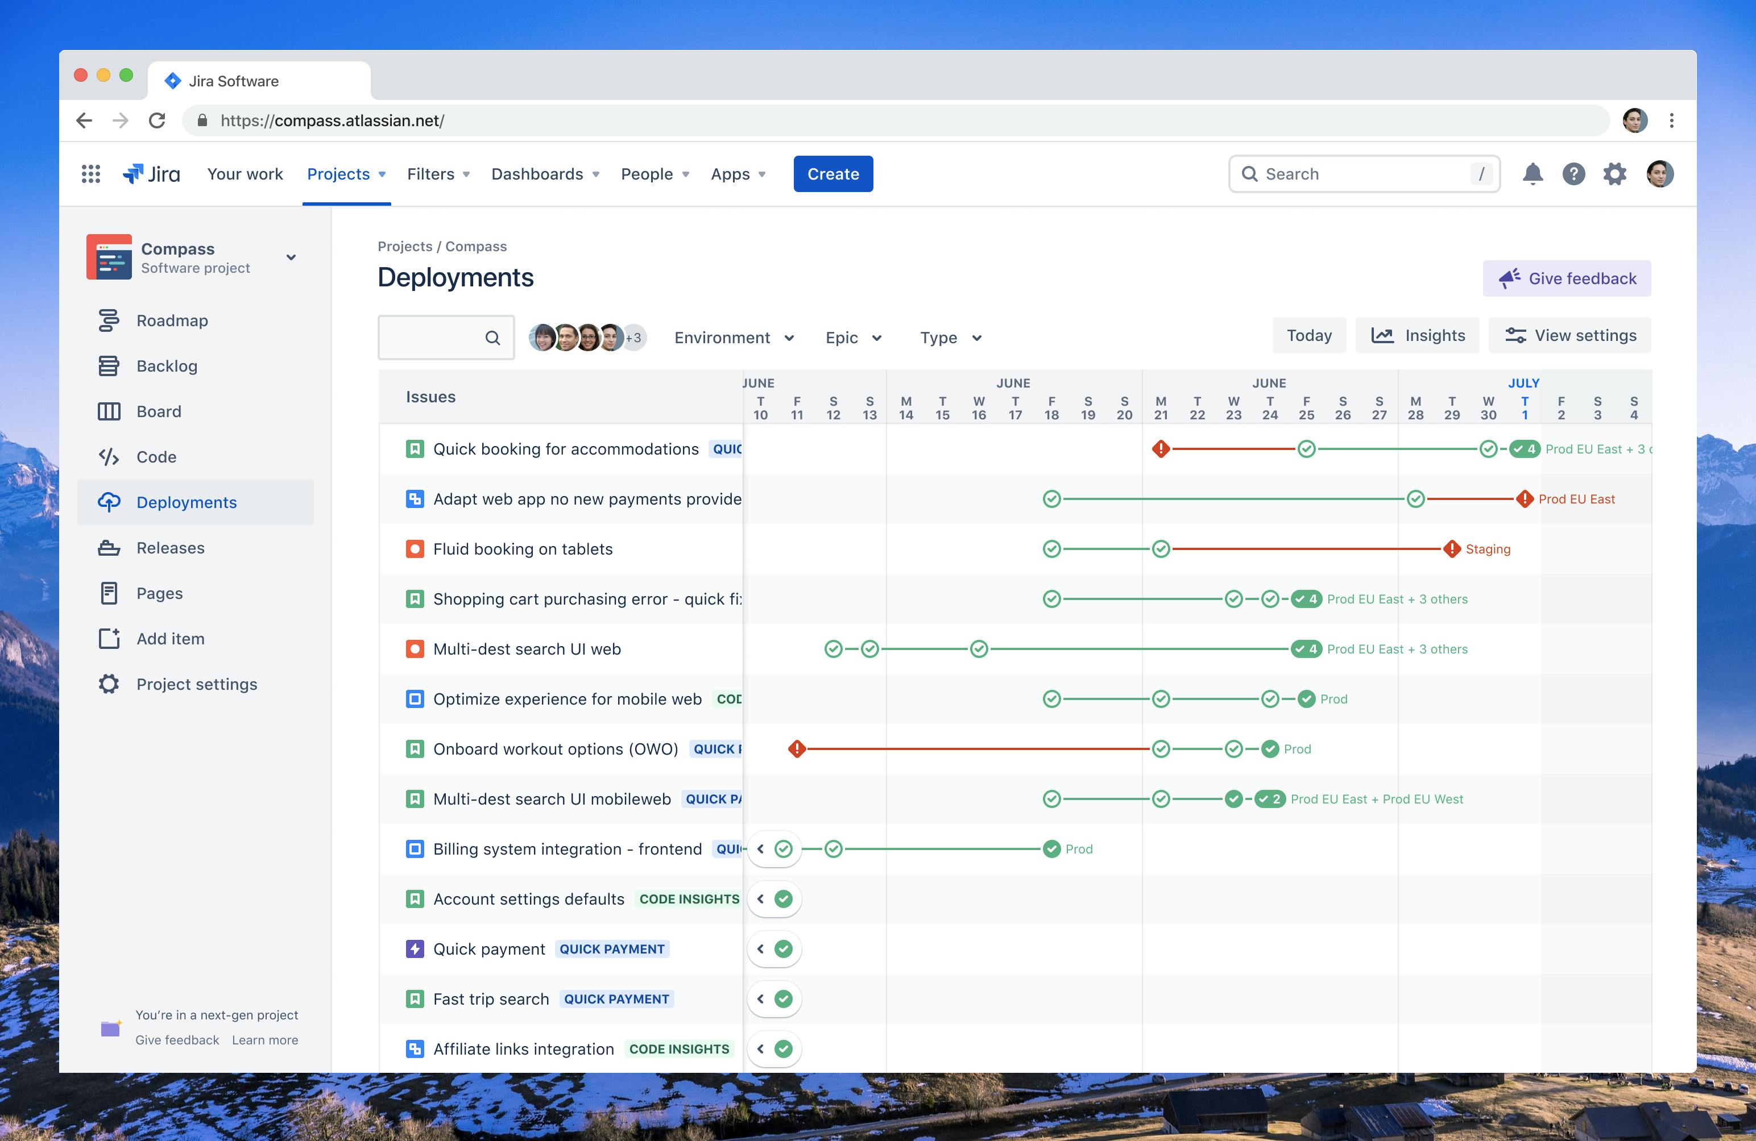
Task: Open the People menu
Action: click(655, 174)
